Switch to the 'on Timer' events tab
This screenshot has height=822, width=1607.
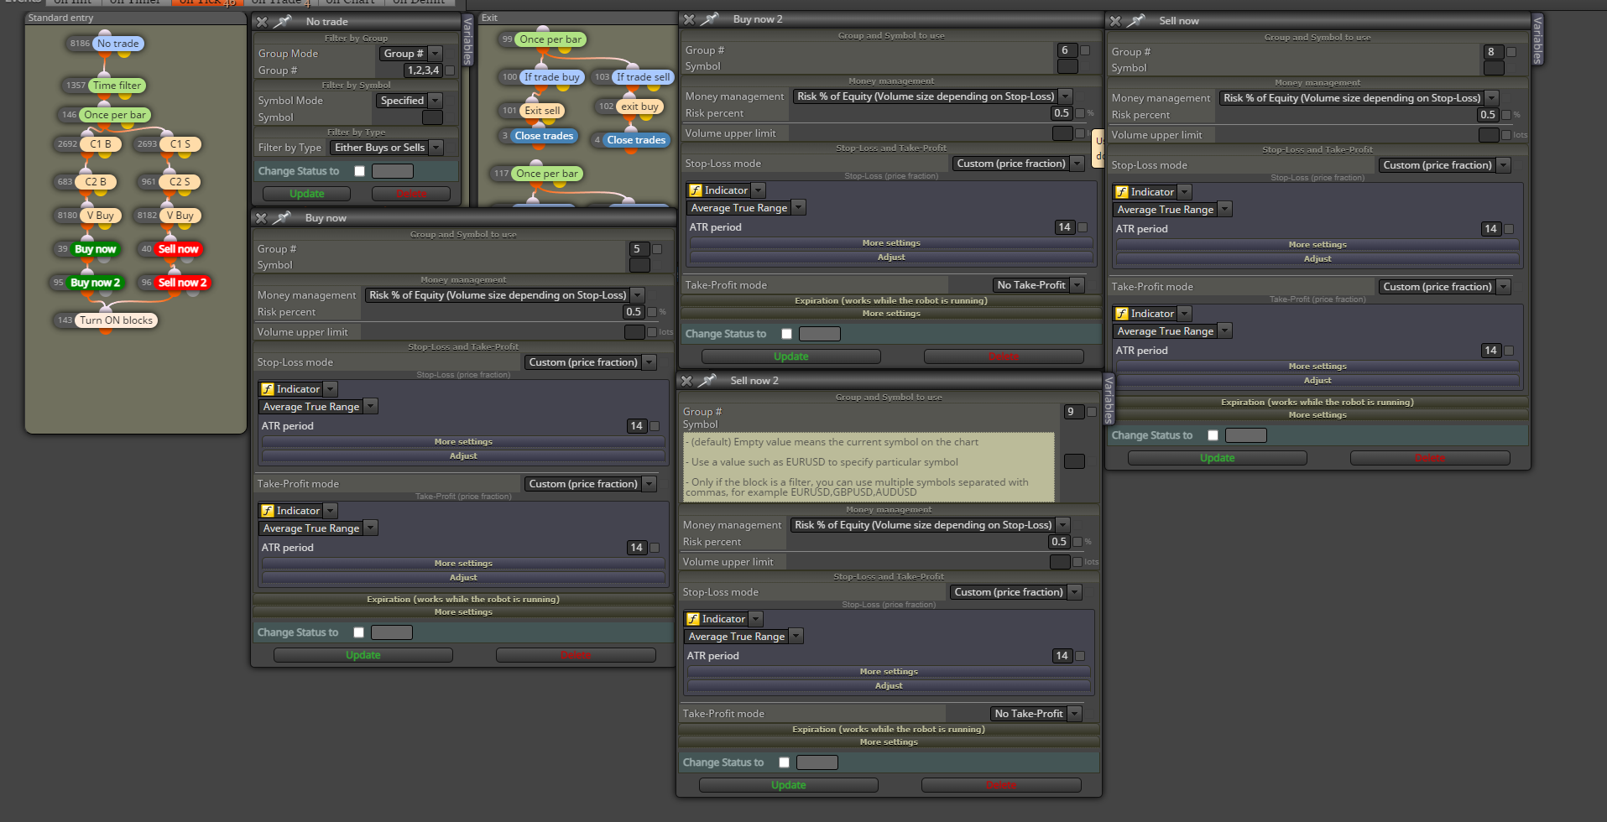(135, 3)
